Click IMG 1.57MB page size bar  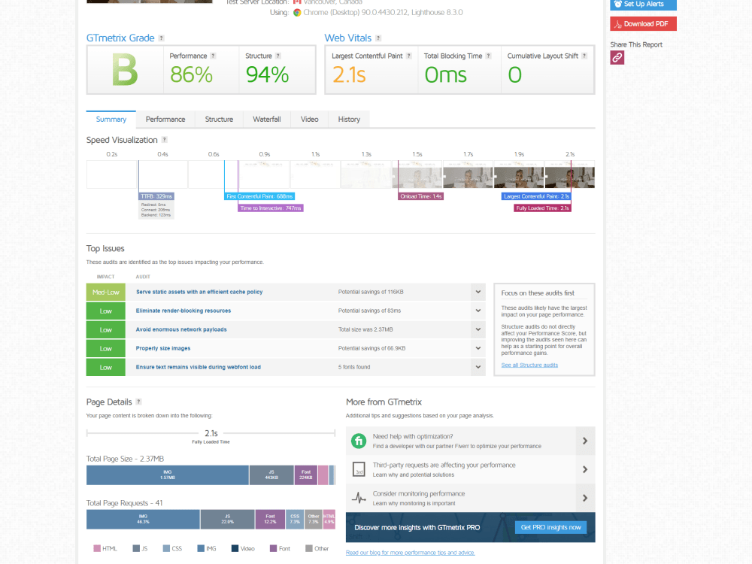168,475
